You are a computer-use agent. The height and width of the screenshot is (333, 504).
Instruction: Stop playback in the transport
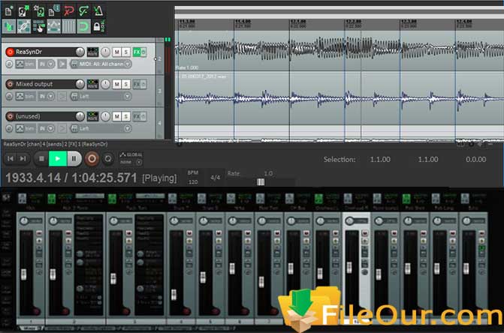(x=41, y=158)
